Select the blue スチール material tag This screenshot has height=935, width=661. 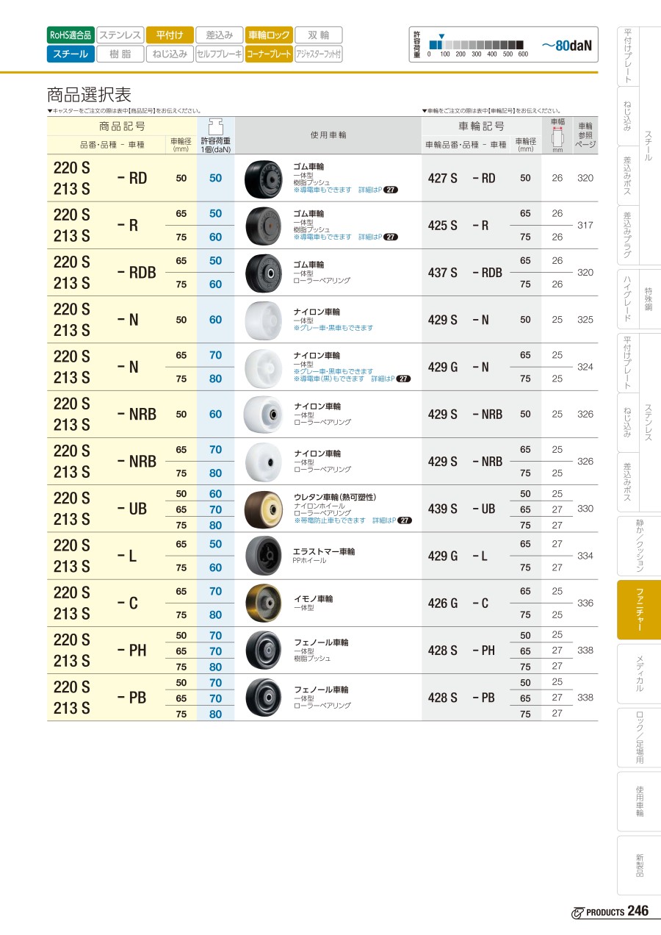click(71, 54)
